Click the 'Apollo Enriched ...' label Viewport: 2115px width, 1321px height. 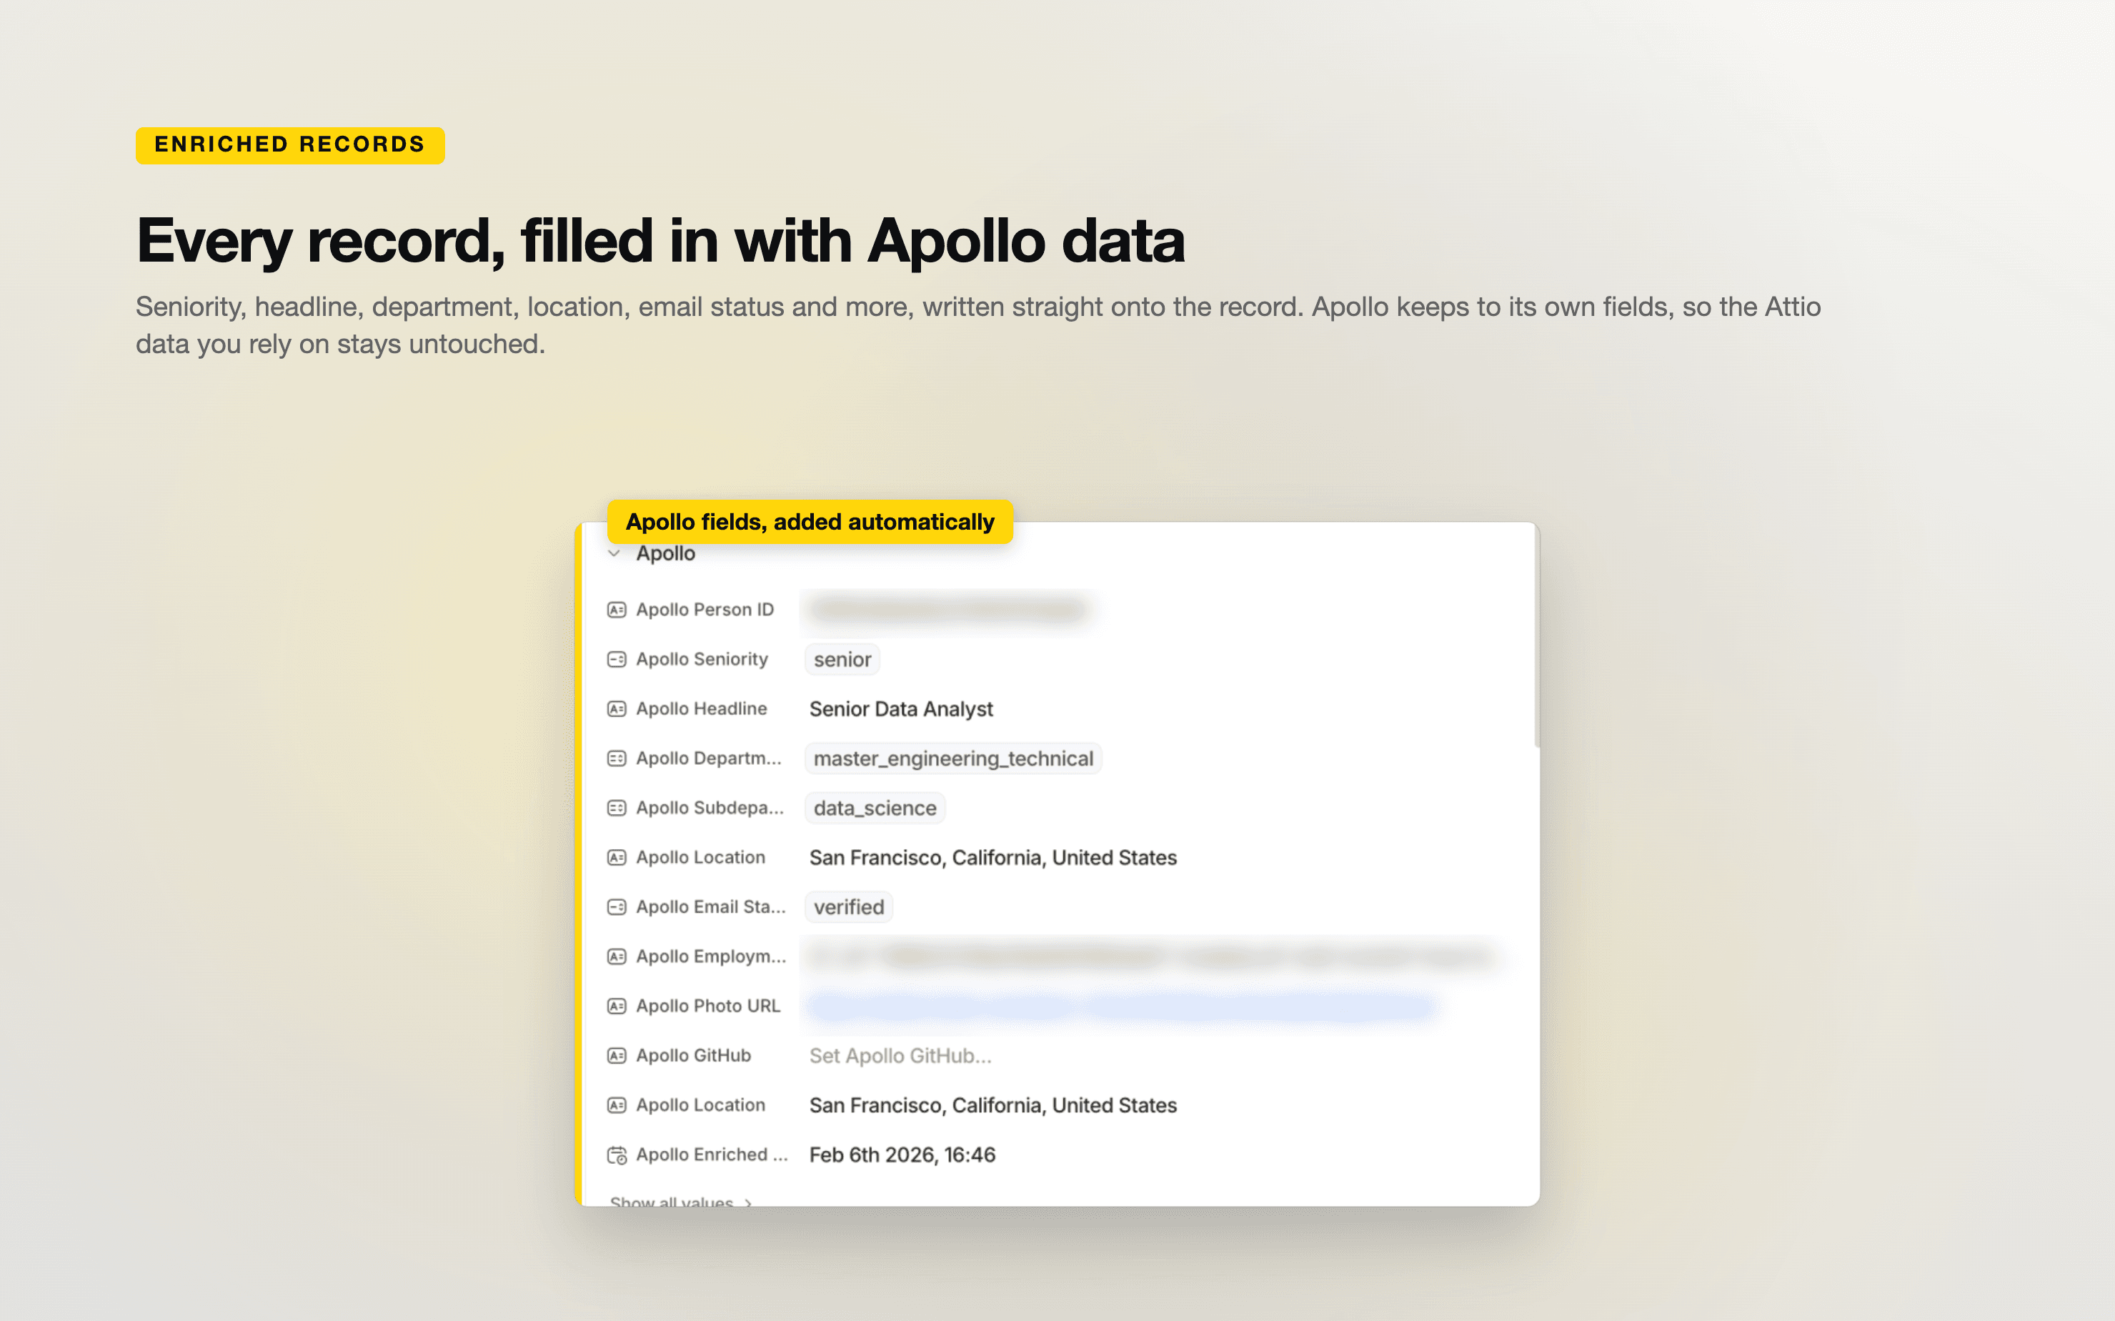click(x=712, y=1155)
